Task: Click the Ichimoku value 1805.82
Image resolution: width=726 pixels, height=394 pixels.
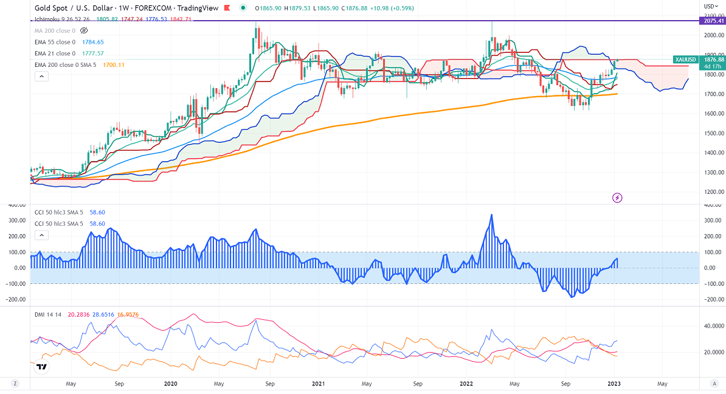Action: click(x=107, y=19)
